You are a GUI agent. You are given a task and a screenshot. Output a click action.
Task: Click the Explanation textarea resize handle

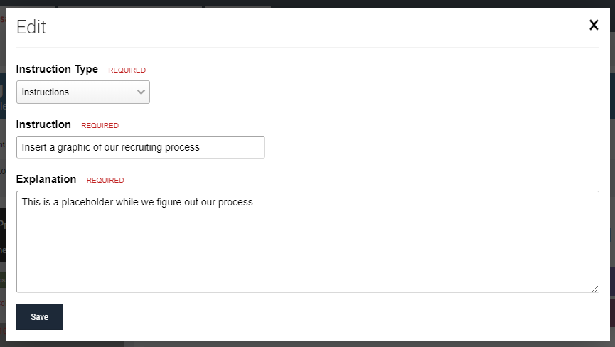[594, 288]
